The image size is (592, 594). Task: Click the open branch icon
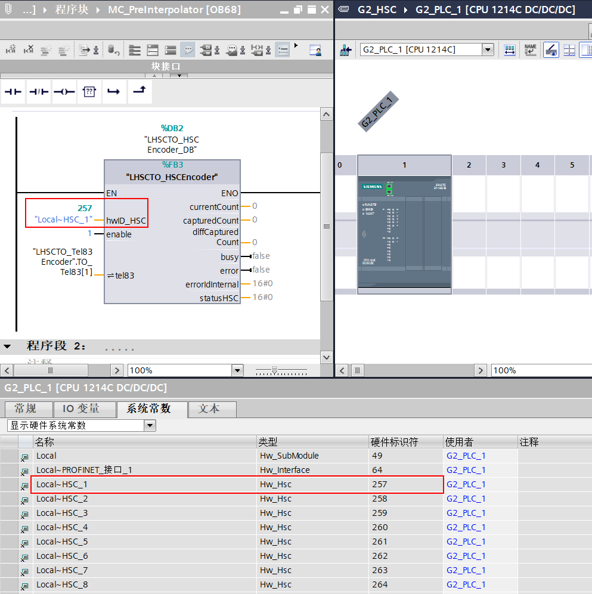pyautogui.click(x=114, y=92)
